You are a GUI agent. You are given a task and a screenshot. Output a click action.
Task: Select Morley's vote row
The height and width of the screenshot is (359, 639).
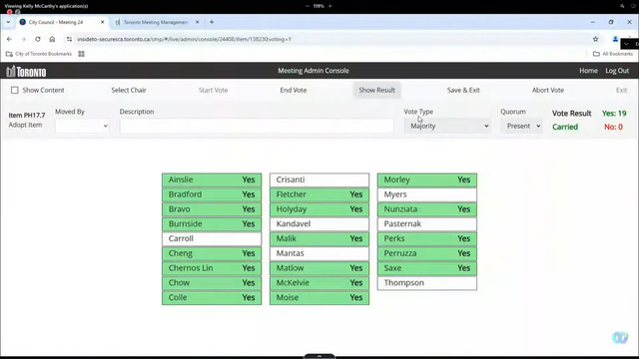(x=426, y=179)
